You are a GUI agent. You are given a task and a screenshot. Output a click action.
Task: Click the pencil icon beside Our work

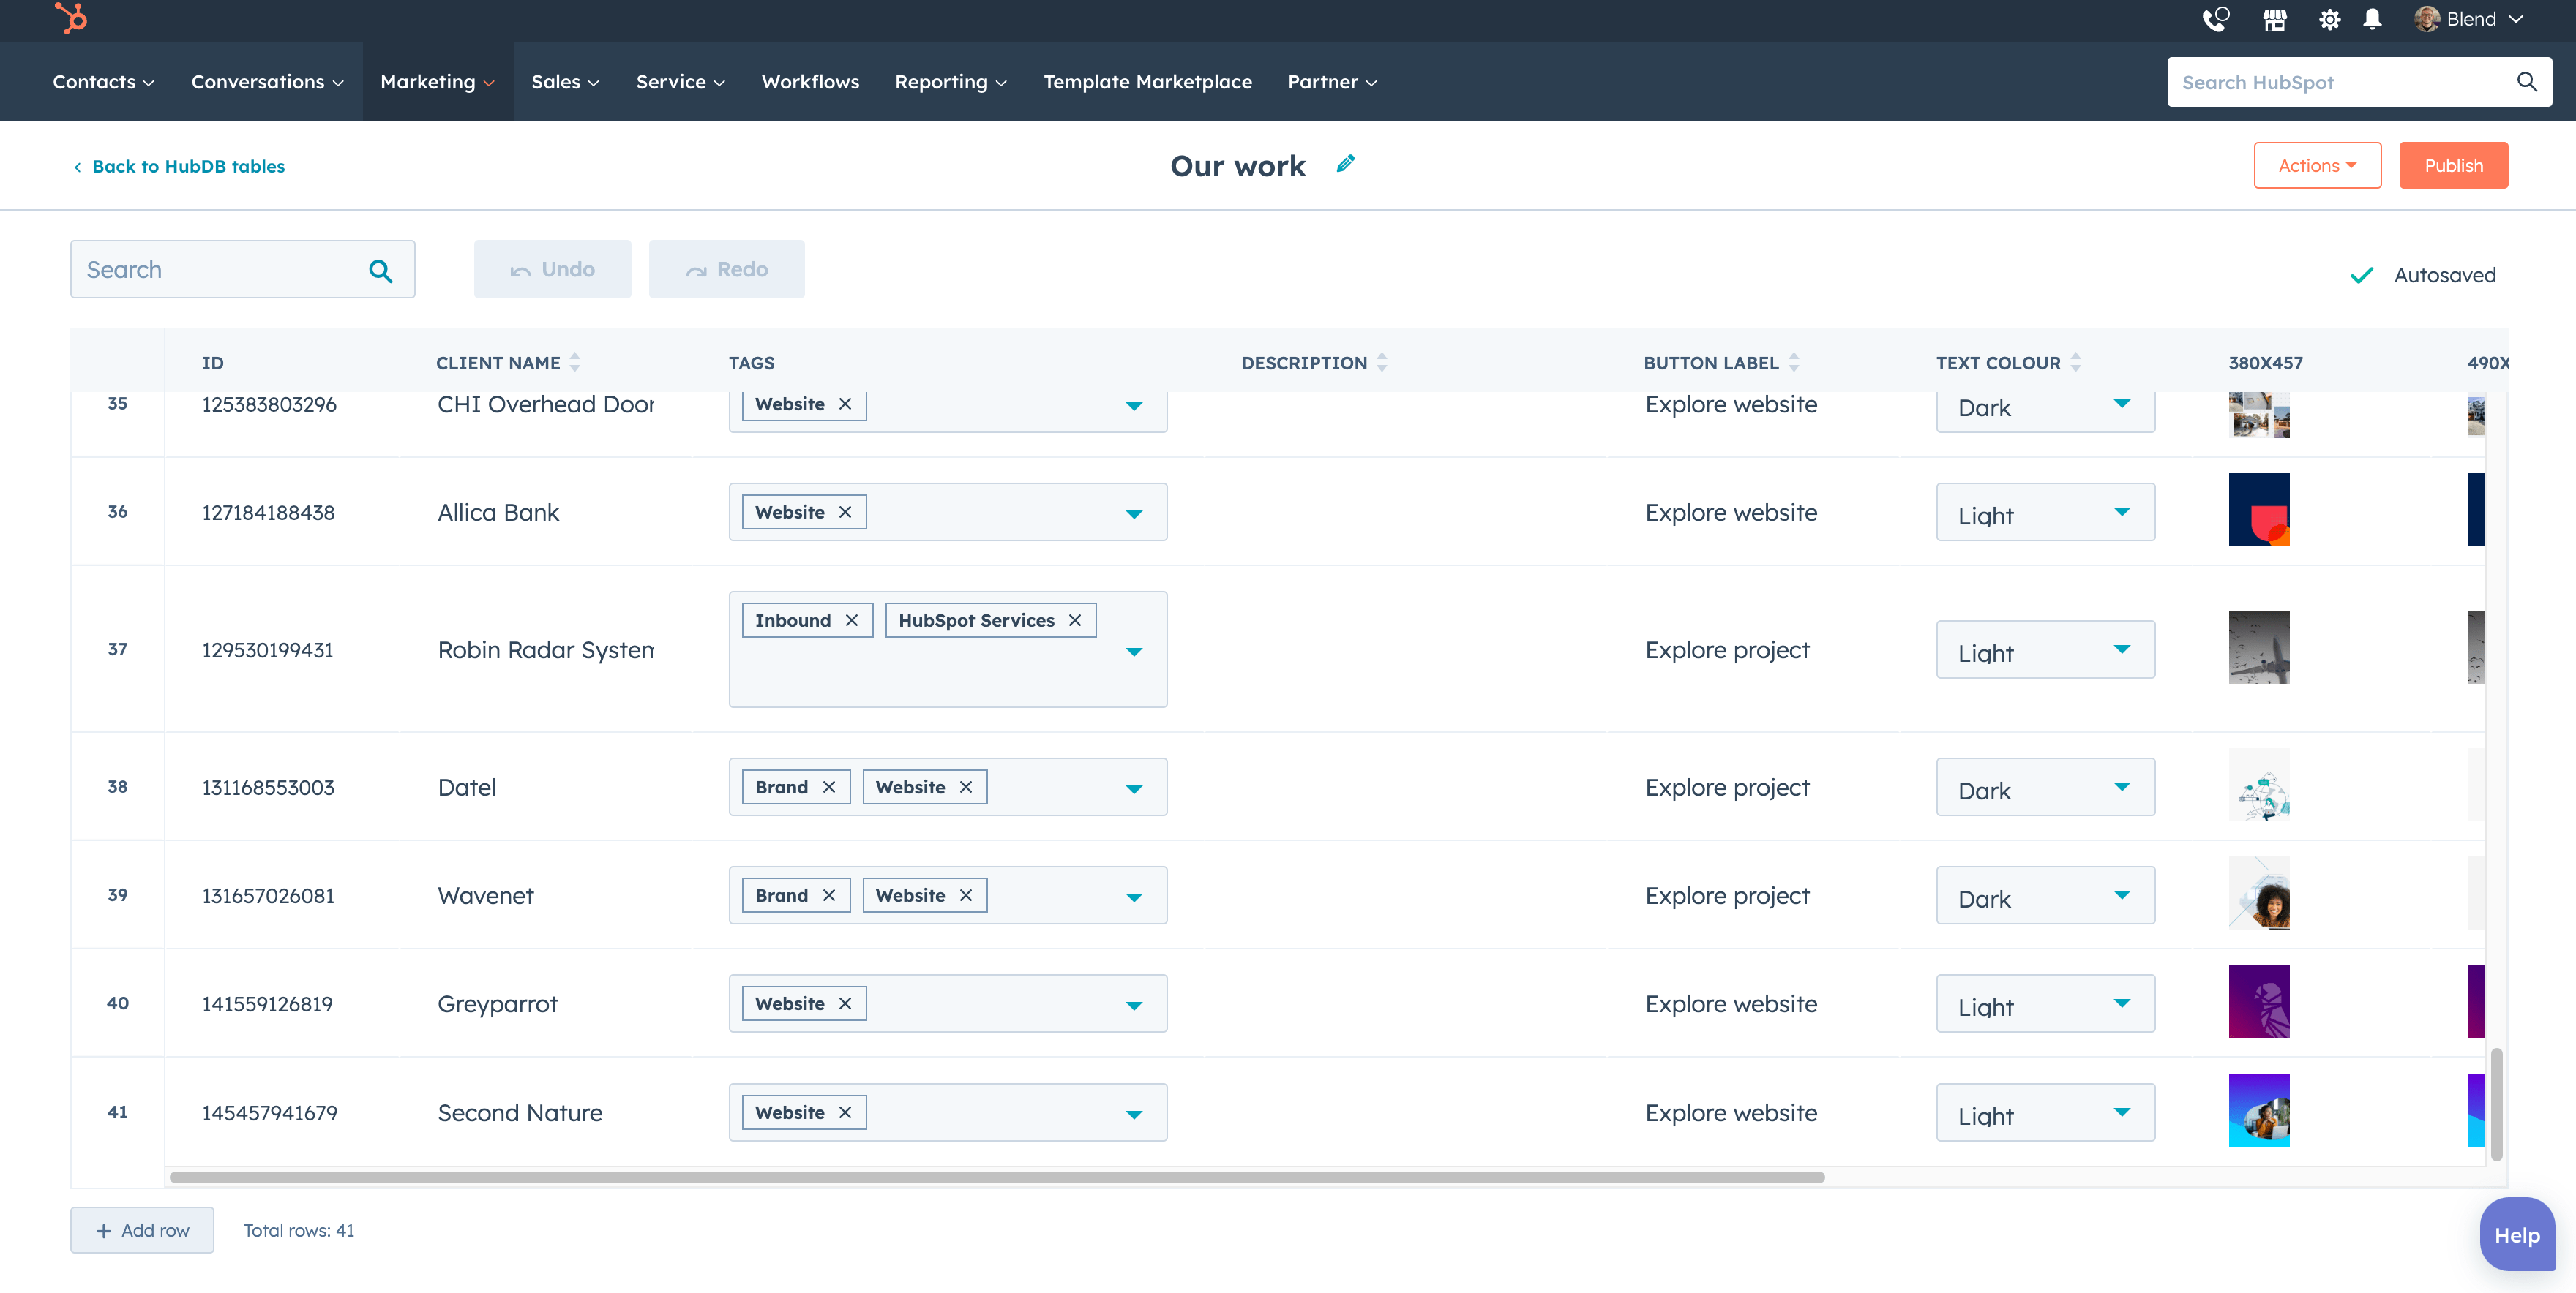coord(1346,164)
